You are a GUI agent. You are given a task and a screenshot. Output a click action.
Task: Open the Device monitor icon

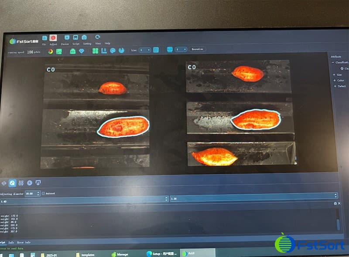click(x=66, y=38)
